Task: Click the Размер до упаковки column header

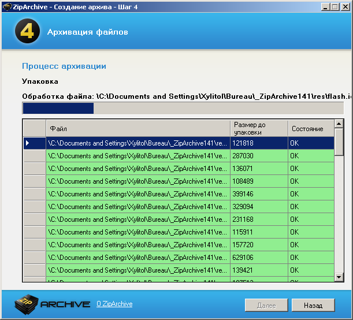Action: coord(259,128)
